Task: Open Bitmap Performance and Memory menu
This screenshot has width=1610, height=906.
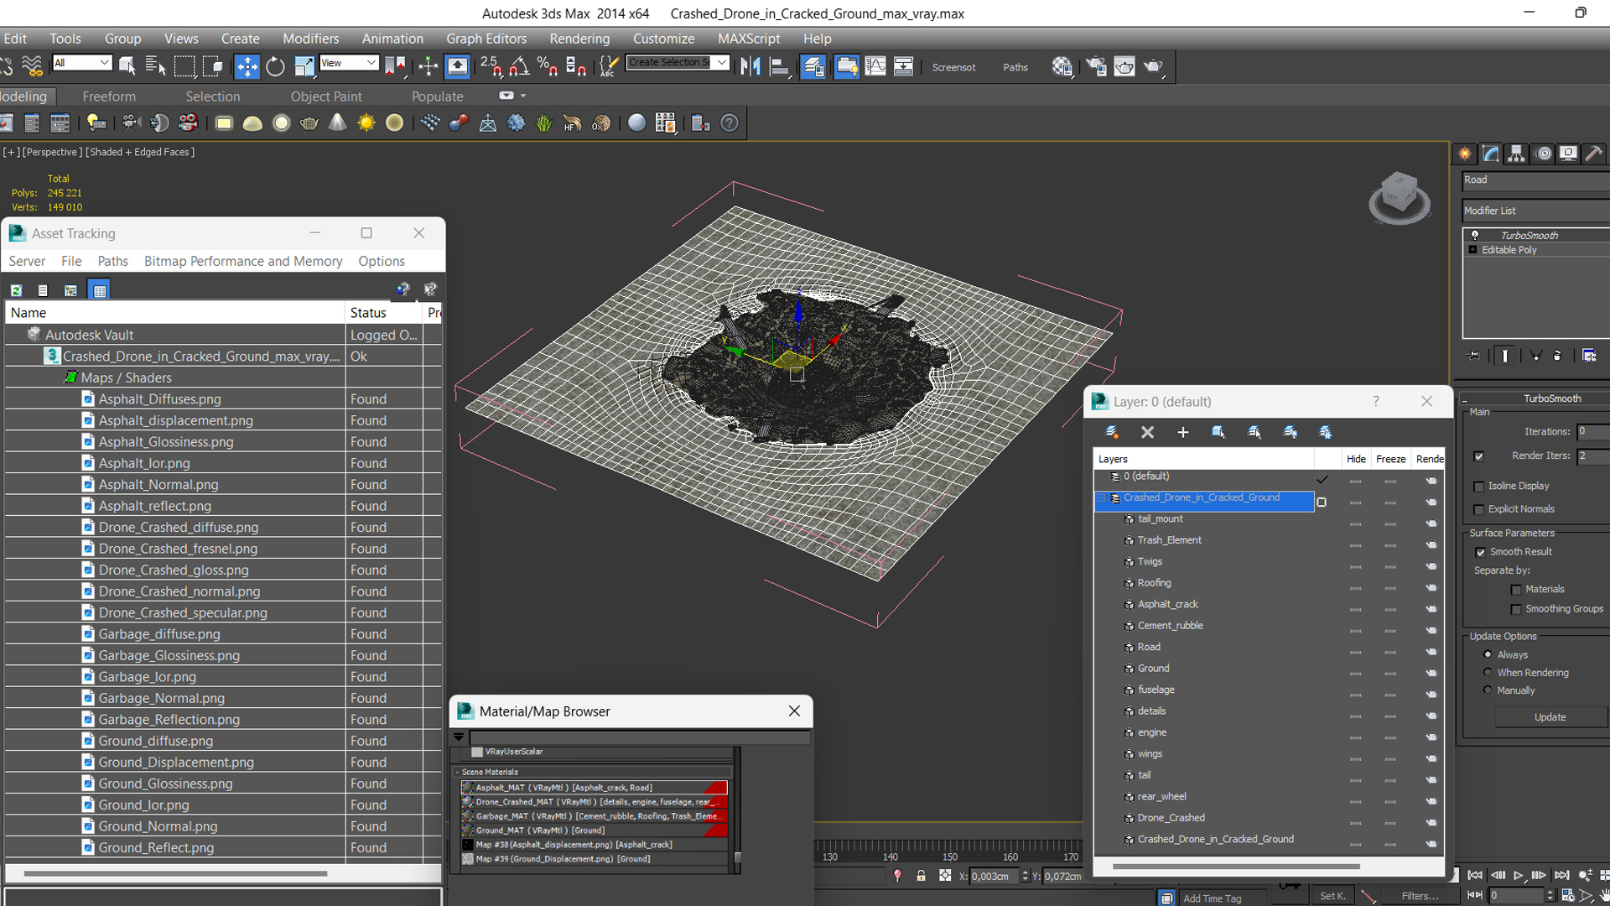Action: [x=243, y=261]
